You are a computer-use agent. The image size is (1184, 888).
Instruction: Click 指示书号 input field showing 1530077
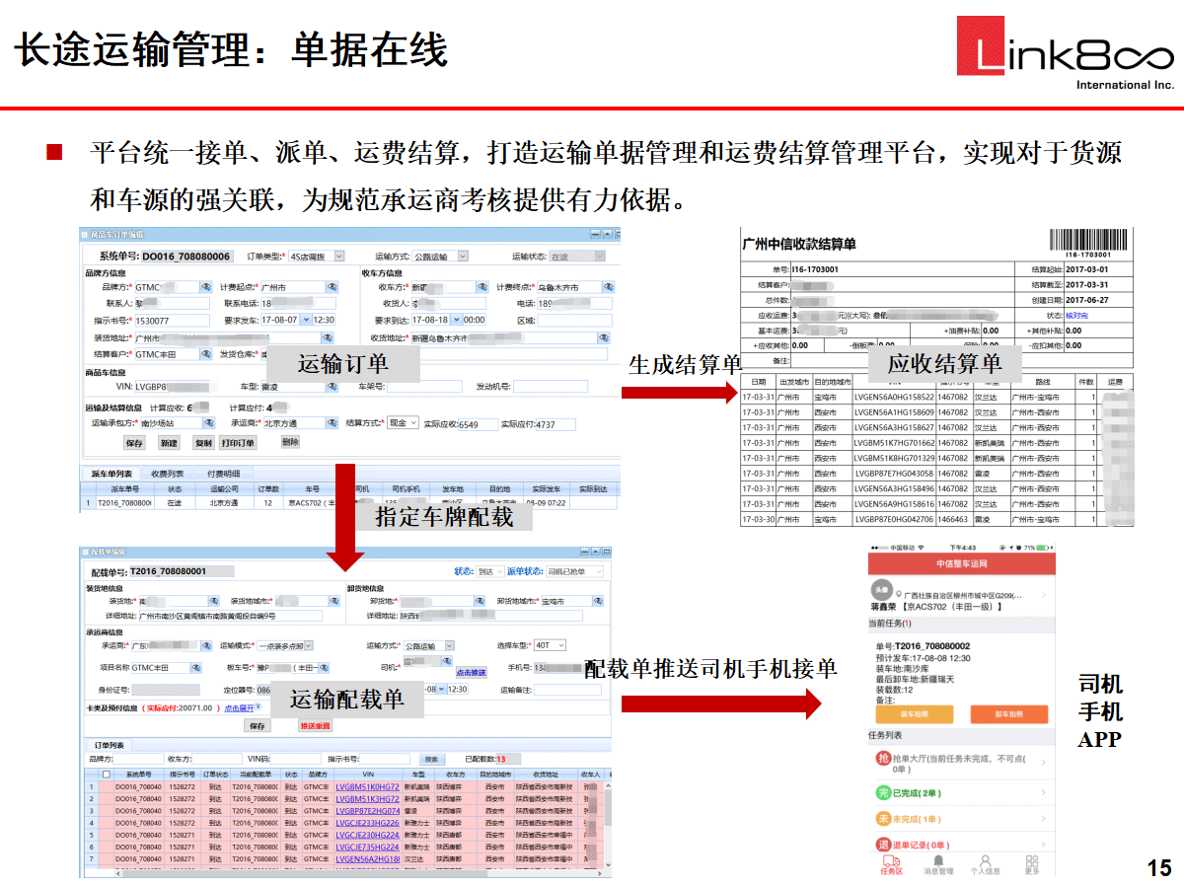click(172, 321)
